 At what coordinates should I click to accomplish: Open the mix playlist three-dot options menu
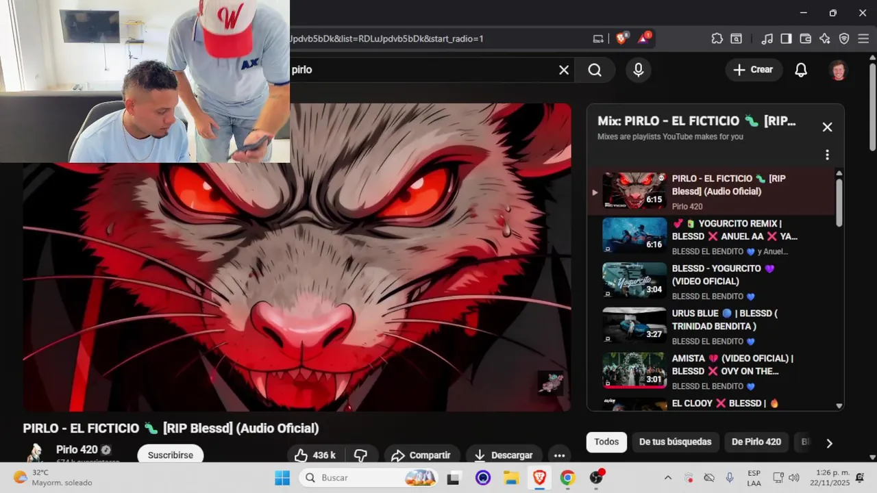[x=827, y=155]
